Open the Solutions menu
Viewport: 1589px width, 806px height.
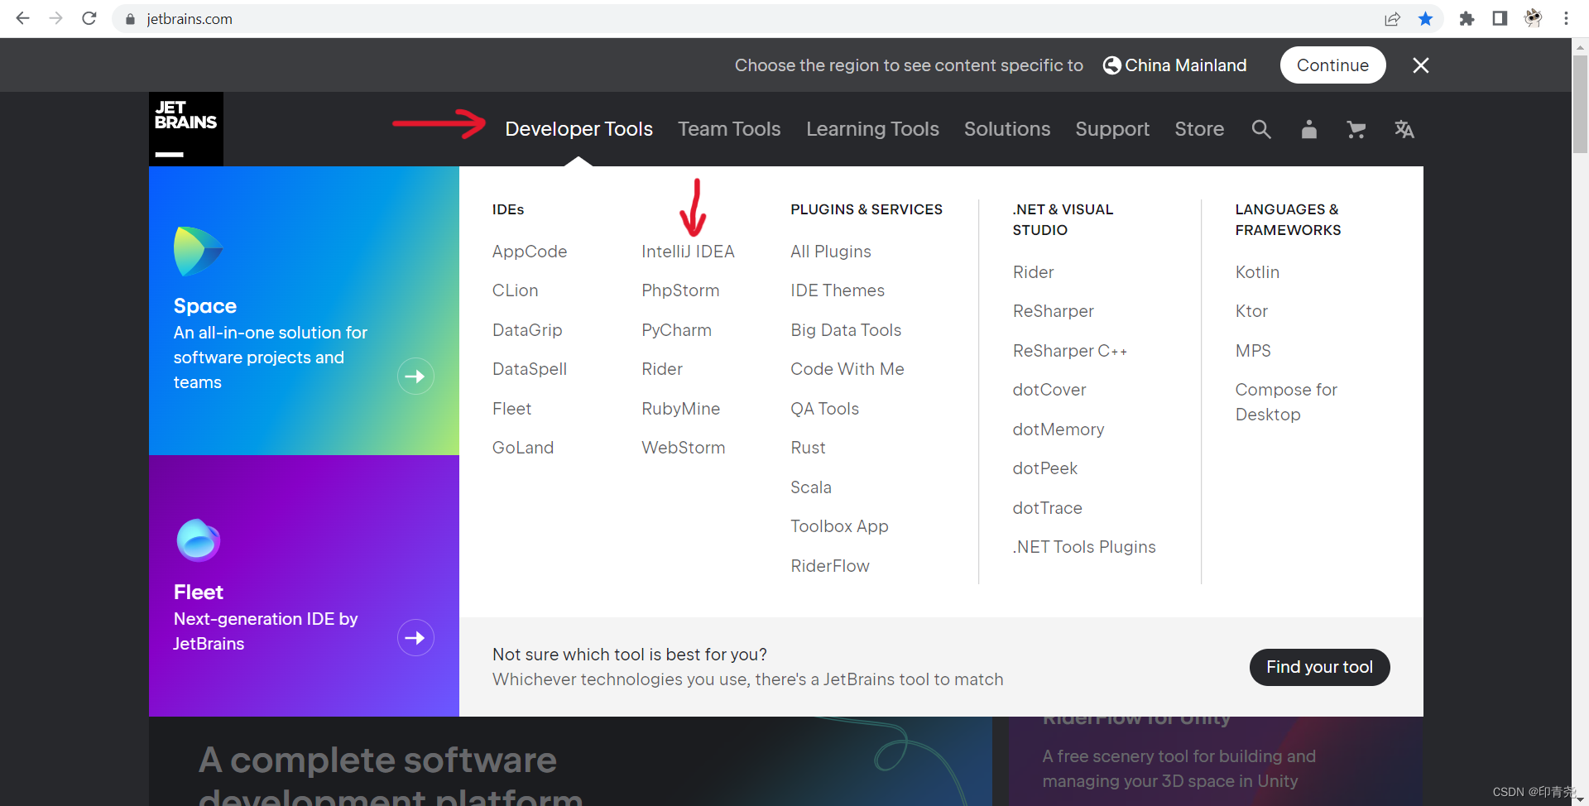point(1007,129)
